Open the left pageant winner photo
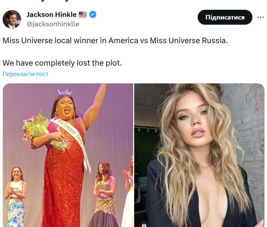This screenshot has width=267, height=227. [68, 155]
